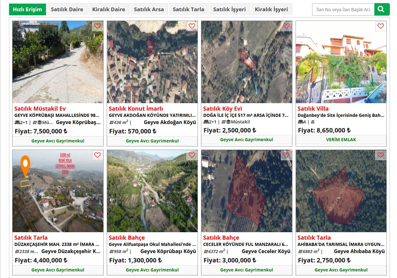The width and height of the screenshot is (397, 278).
Task: Click the green search magnifier button
Action: (382, 9)
